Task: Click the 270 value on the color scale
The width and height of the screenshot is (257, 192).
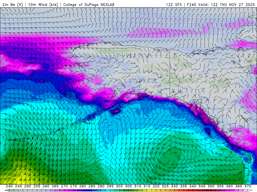Action: [x=64, y=186]
